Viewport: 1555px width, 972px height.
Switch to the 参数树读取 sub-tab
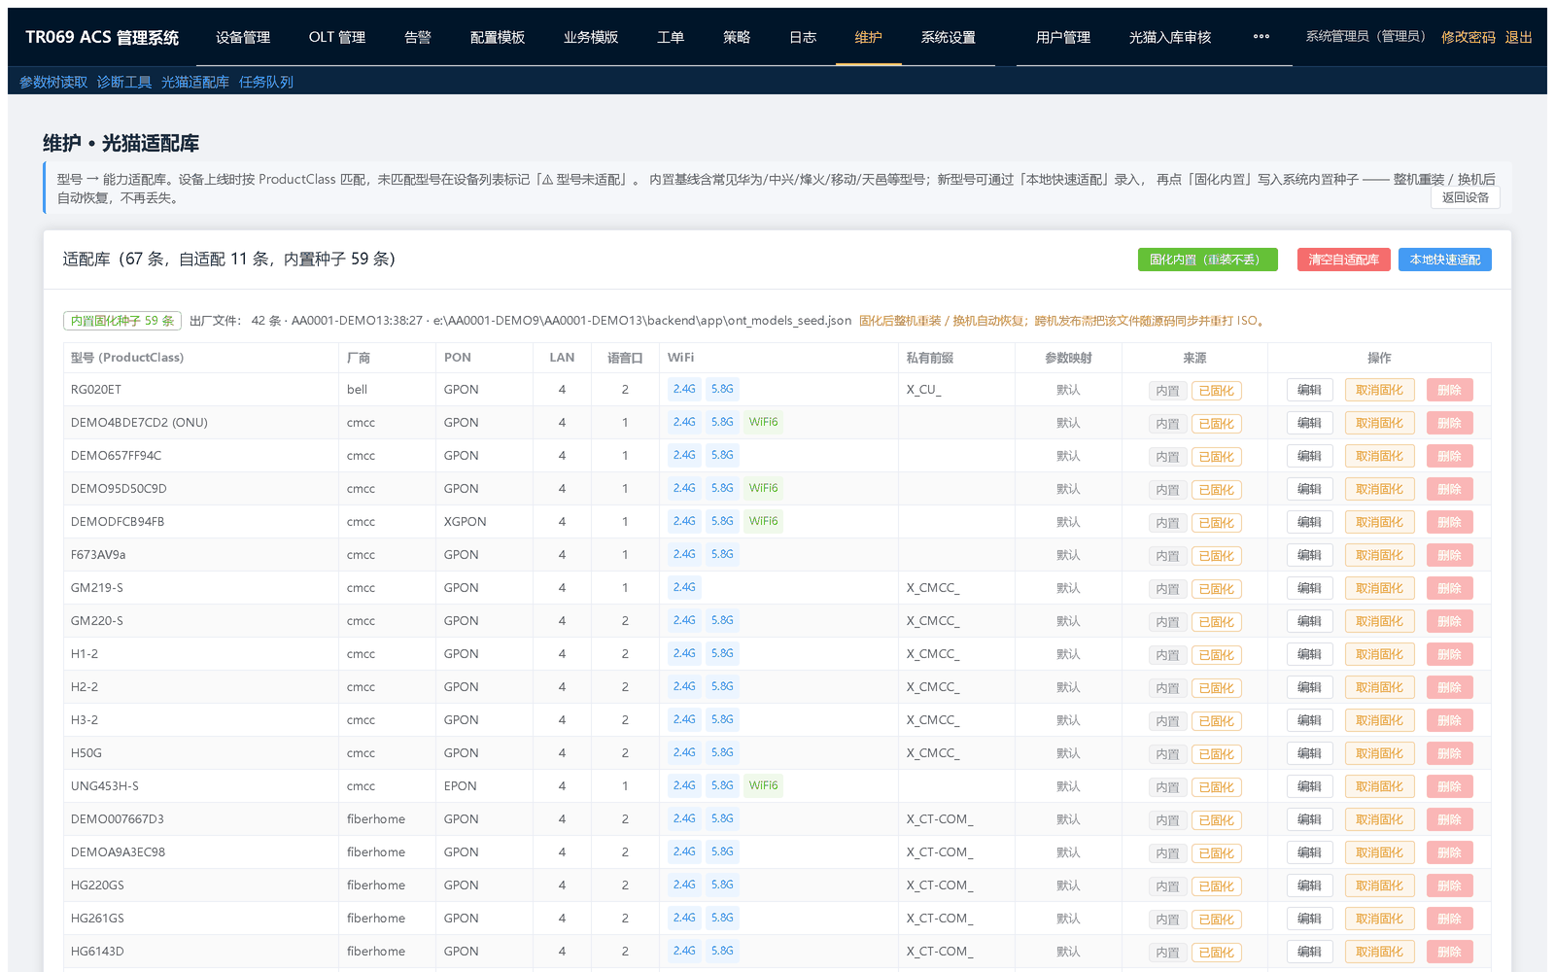point(53,82)
